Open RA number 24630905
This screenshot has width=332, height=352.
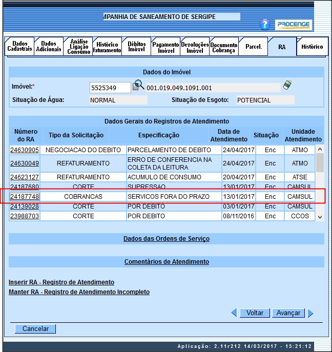(25, 150)
